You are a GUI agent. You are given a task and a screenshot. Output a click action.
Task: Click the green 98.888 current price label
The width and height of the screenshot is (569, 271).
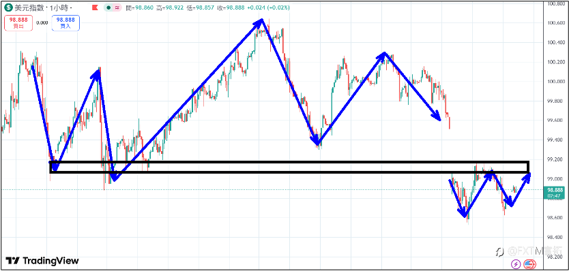(x=555, y=190)
